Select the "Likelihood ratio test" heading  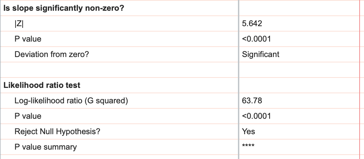click(x=42, y=85)
